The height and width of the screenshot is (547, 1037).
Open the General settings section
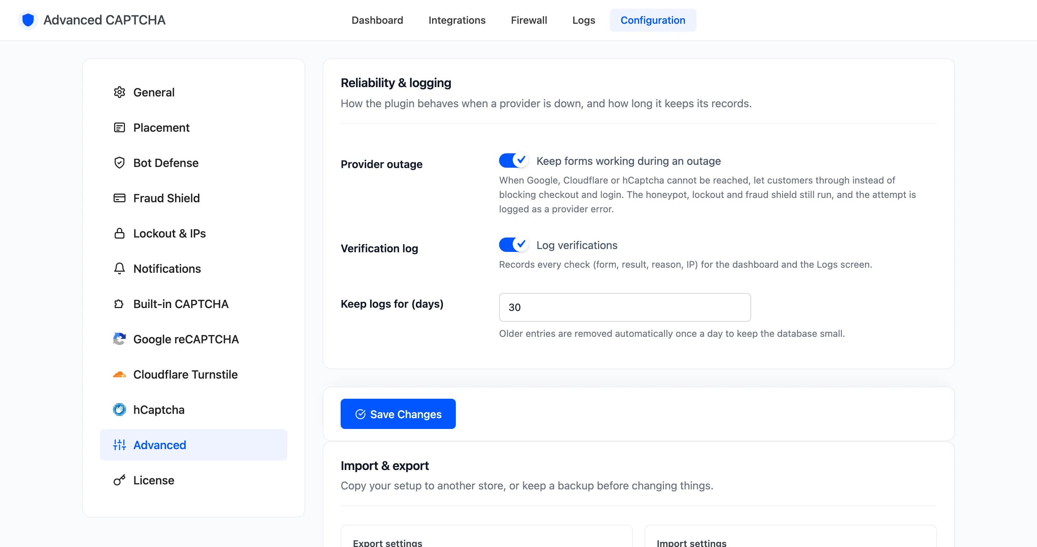click(x=194, y=92)
